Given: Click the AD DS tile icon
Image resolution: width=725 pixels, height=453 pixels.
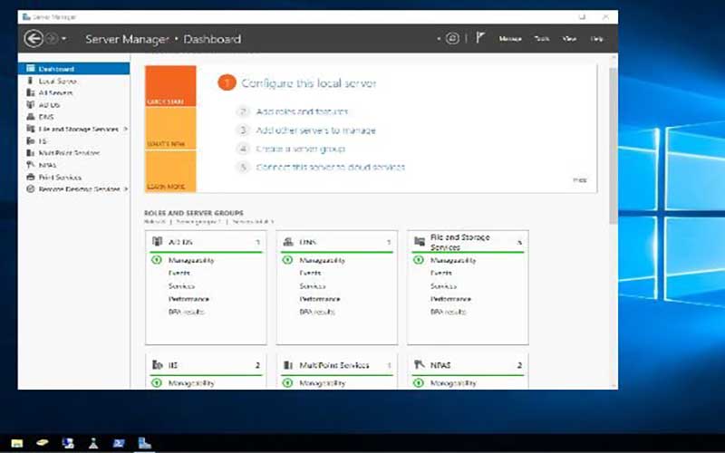Looking at the screenshot, I should click(x=158, y=242).
